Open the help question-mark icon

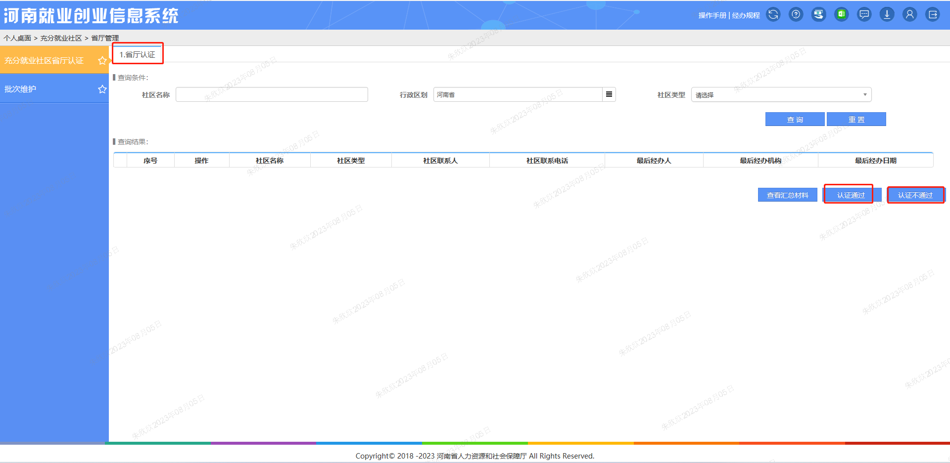[796, 14]
